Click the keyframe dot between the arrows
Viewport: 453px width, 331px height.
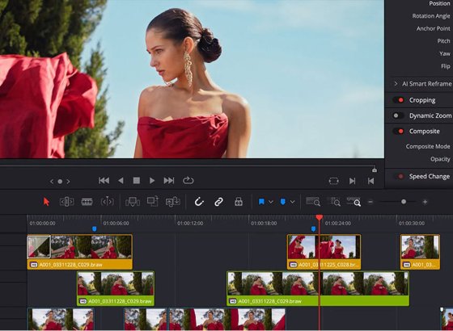click(60, 182)
